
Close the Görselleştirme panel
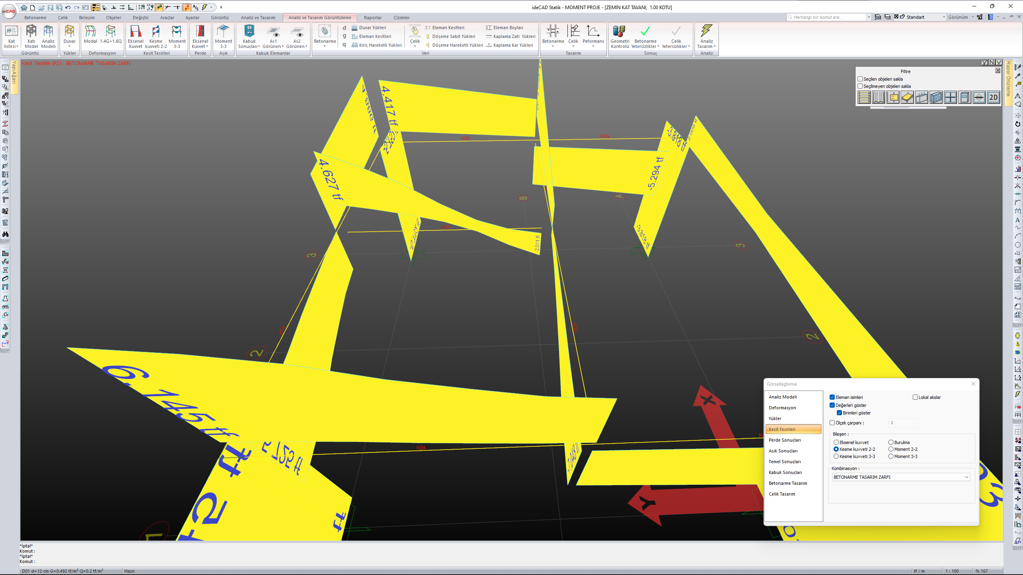click(x=973, y=384)
